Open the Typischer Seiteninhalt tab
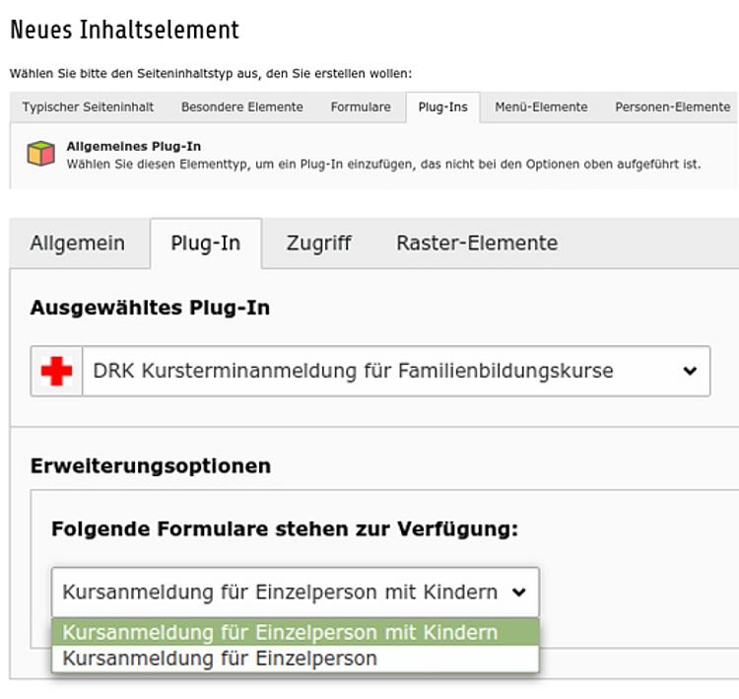Viewport: 739px width, 699px height. coord(88,107)
